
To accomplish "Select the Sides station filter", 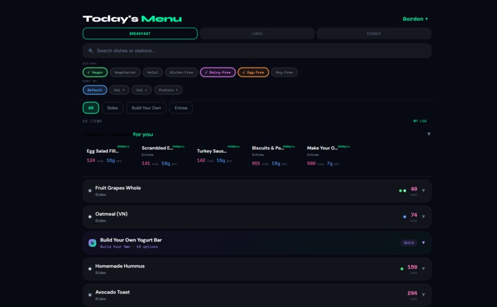I will coord(112,108).
